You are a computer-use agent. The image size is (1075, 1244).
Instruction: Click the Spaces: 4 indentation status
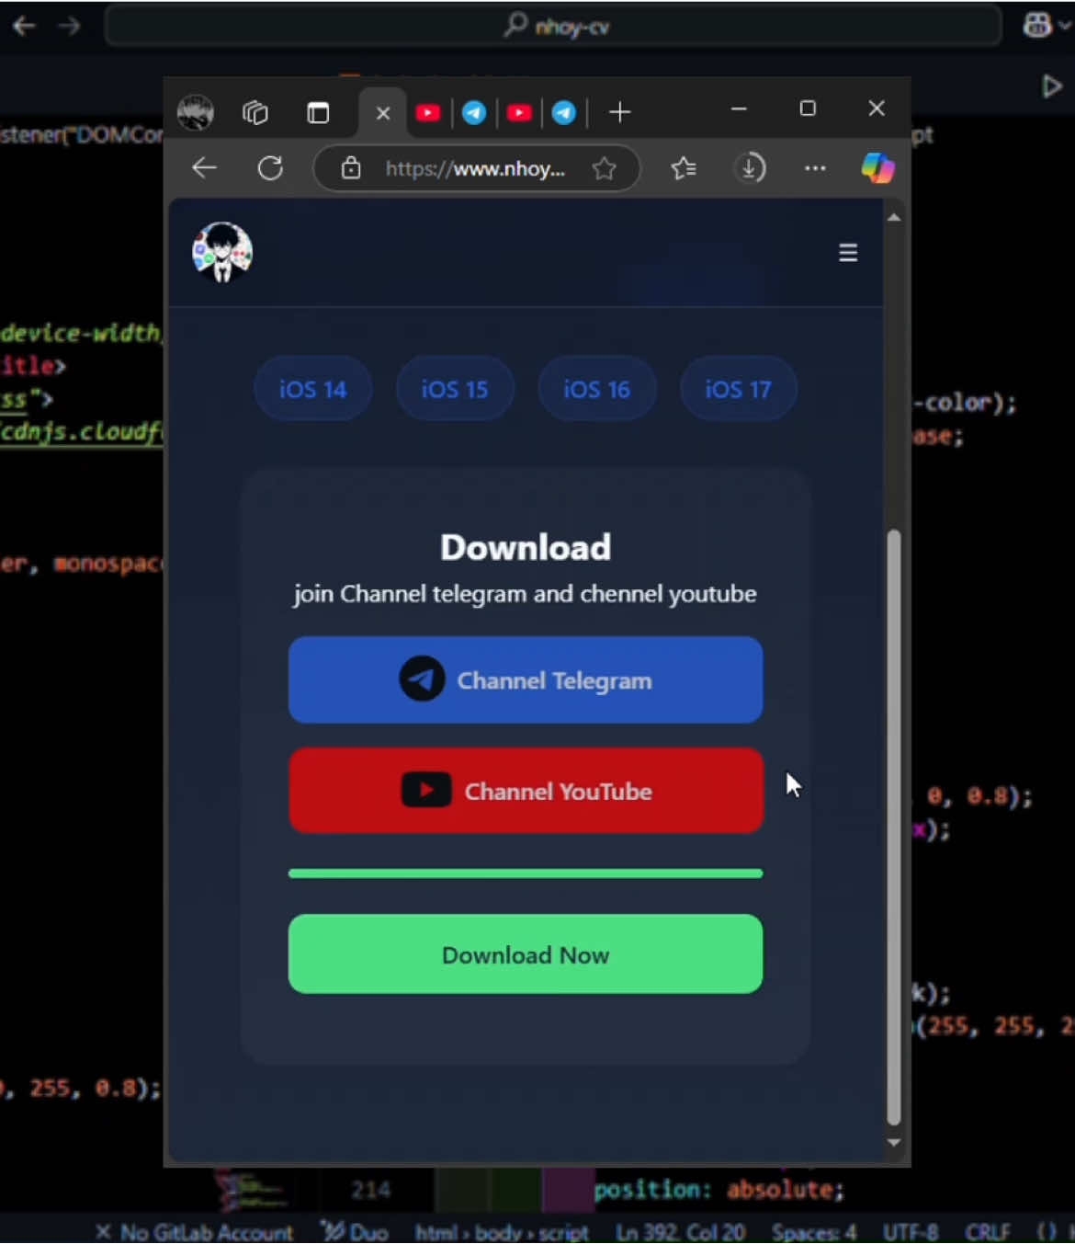[x=814, y=1232]
